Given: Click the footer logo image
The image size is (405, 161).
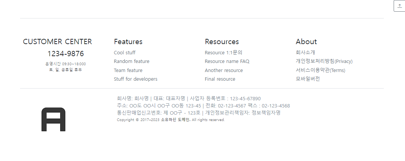Looking at the screenshot, I should point(53,120).
